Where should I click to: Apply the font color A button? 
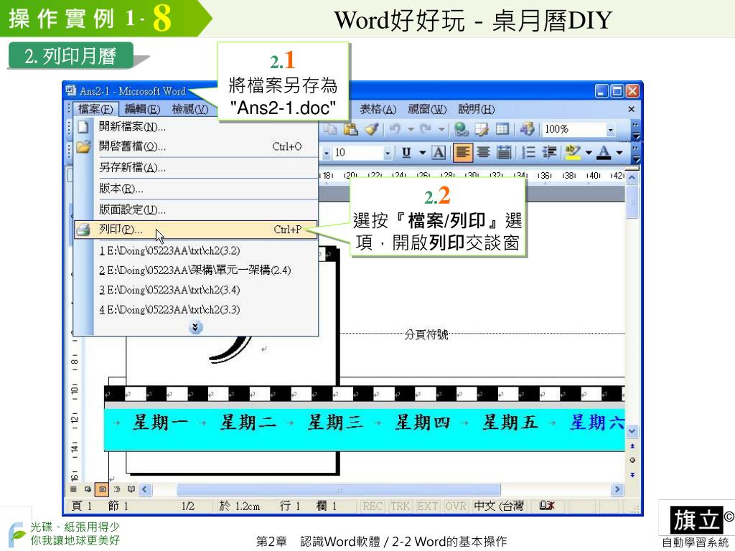[604, 152]
